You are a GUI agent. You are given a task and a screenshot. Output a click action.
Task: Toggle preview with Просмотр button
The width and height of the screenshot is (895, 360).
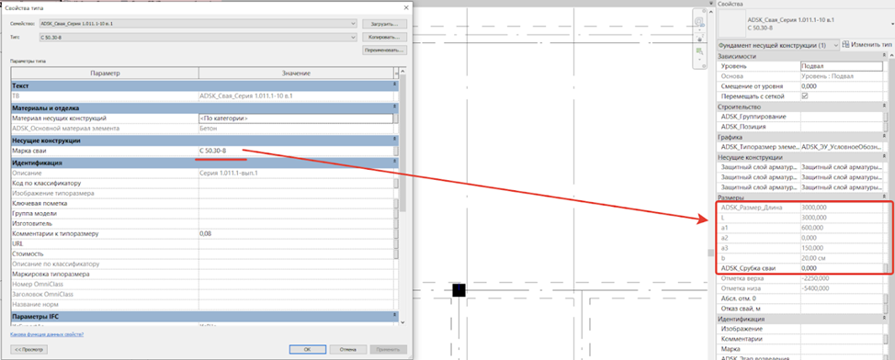(x=29, y=349)
